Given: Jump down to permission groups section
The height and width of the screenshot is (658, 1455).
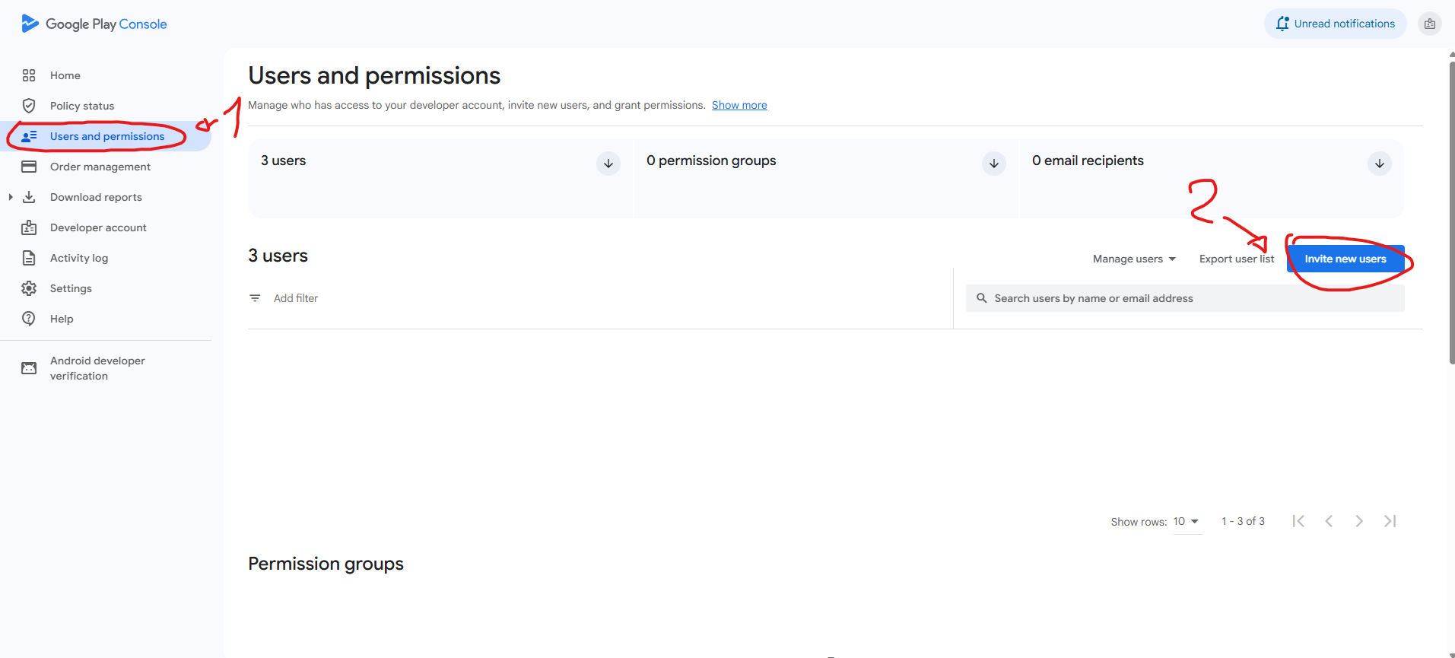Looking at the screenshot, I should coord(994,164).
